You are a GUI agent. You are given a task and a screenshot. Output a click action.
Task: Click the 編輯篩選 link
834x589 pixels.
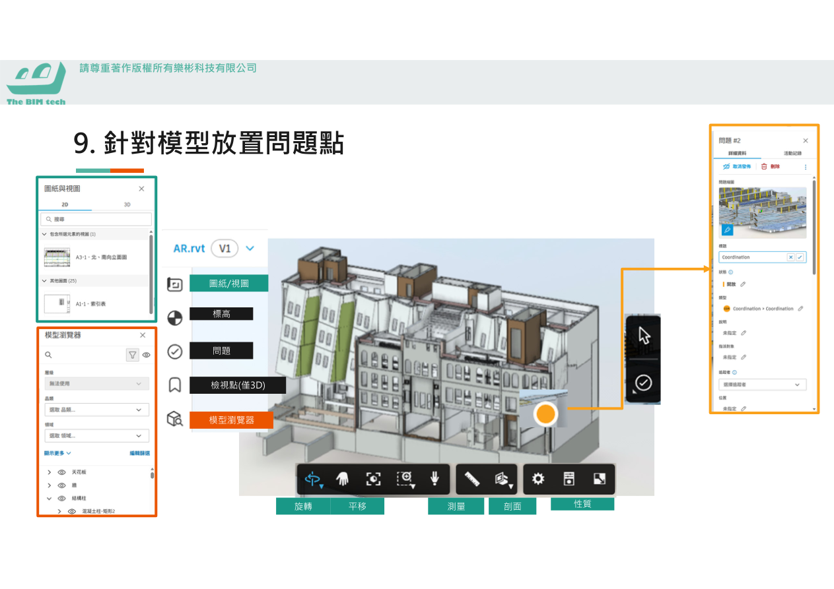coord(139,453)
